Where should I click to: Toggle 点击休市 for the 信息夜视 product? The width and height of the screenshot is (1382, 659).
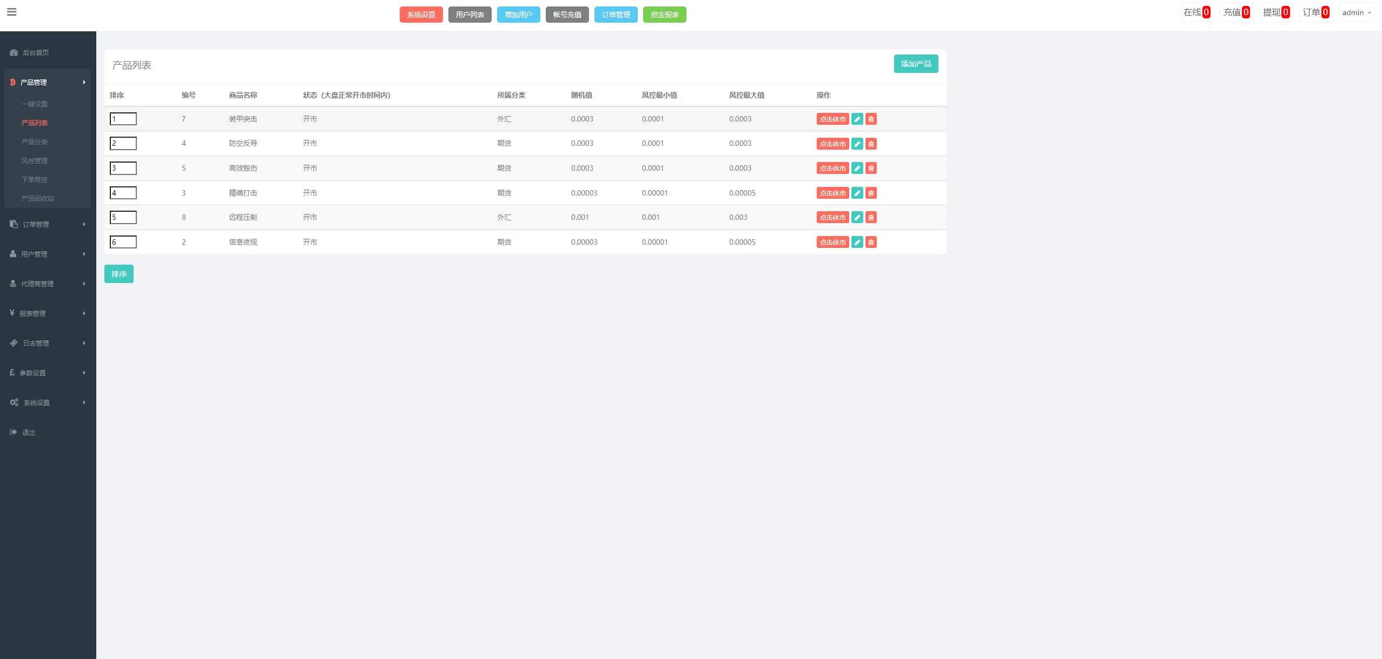832,242
